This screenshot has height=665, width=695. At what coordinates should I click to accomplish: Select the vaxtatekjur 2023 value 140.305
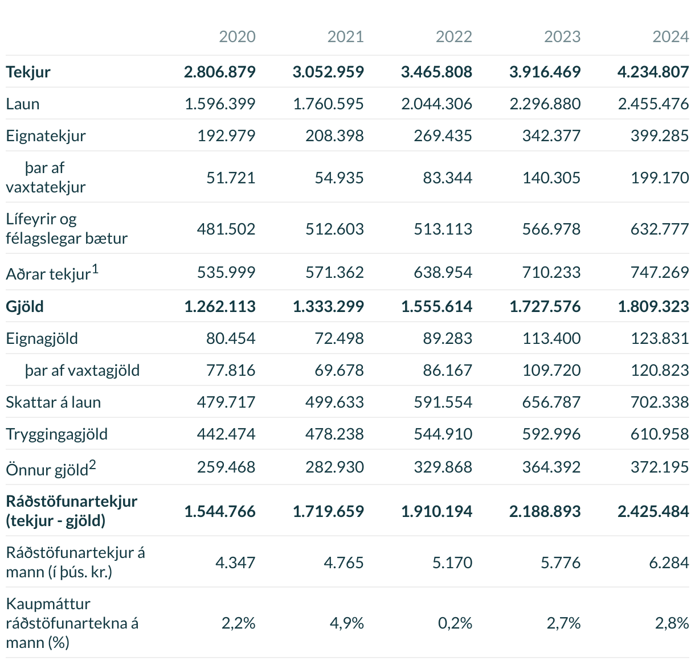tap(551, 178)
